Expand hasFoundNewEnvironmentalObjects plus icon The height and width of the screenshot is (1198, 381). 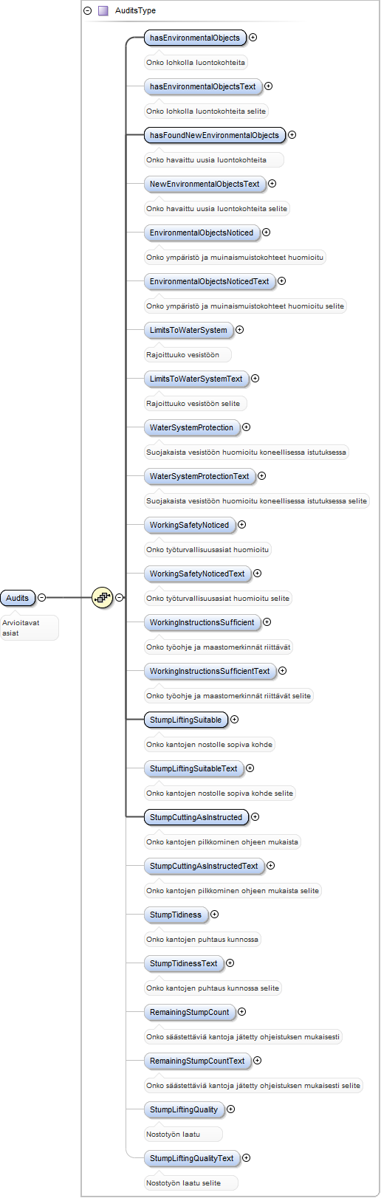[292, 134]
